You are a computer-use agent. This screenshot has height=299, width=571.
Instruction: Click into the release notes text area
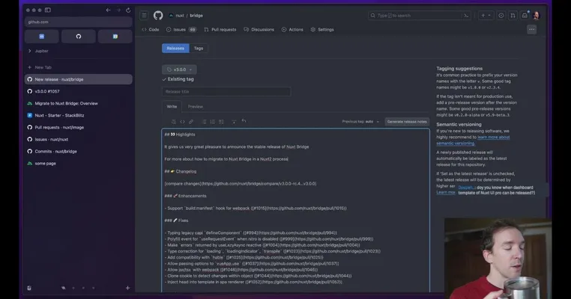(296, 210)
